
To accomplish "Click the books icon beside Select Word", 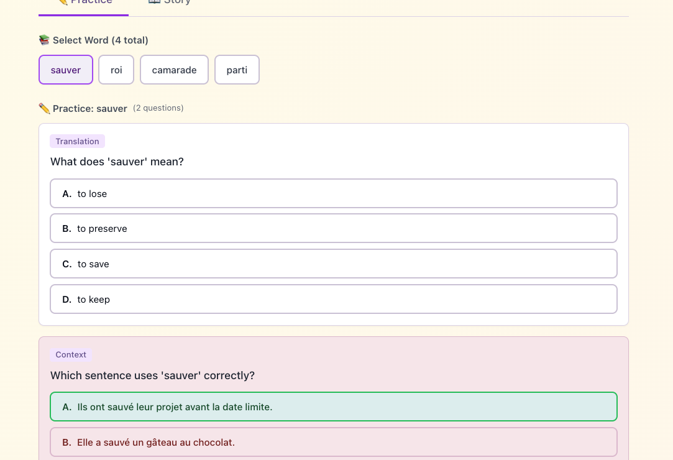I will [44, 40].
